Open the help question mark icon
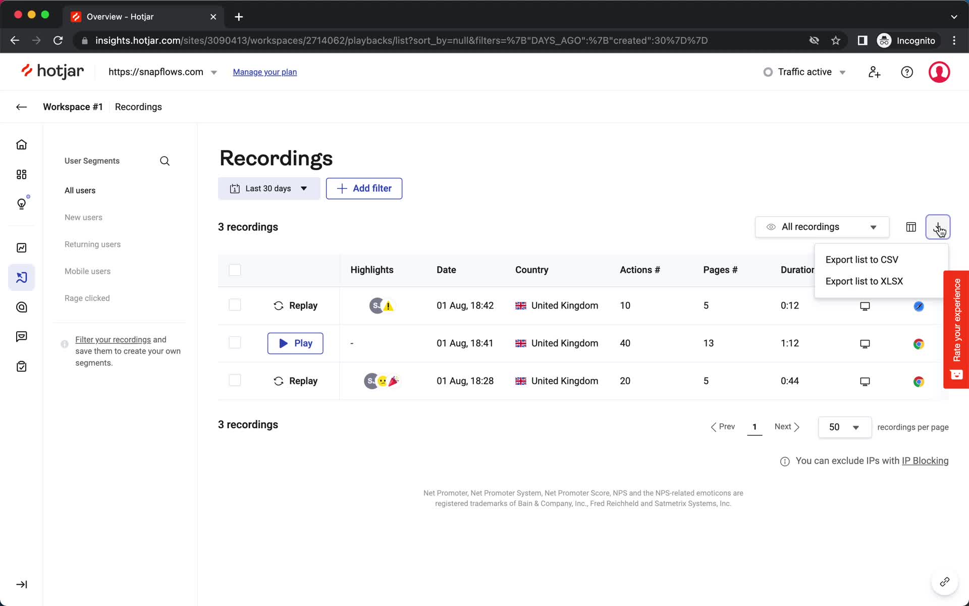 coord(907,72)
